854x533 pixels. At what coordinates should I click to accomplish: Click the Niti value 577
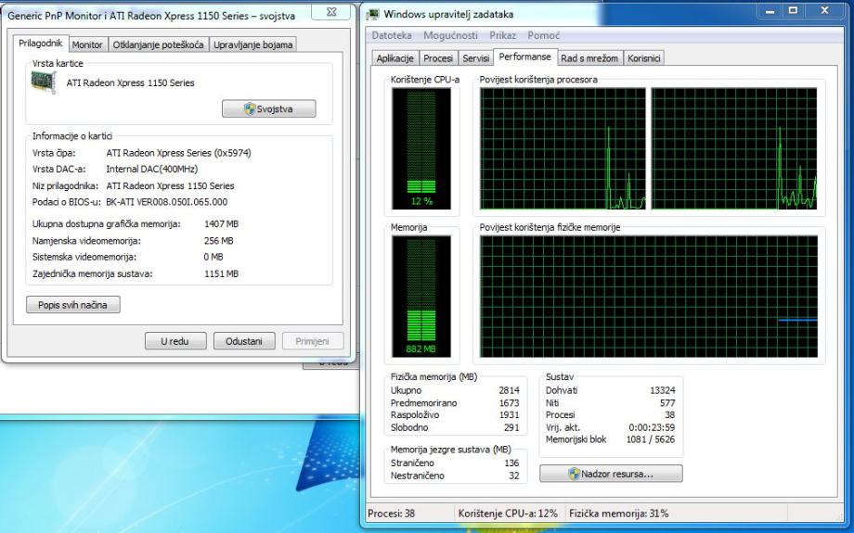tap(667, 403)
